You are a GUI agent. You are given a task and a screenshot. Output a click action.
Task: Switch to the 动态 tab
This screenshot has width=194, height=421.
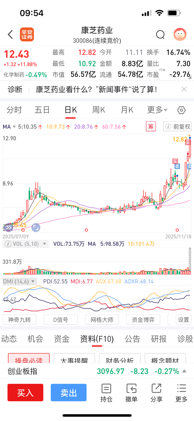[x=9, y=339]
